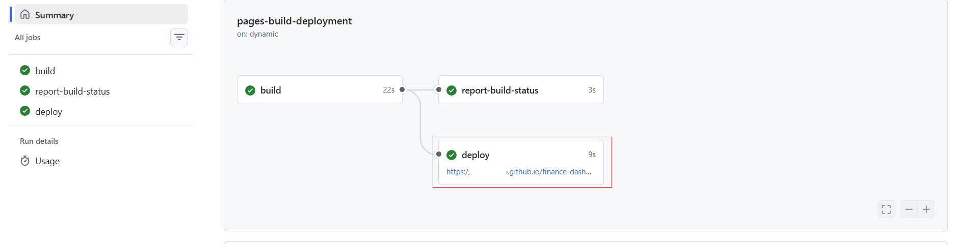Click the 'All jobs' heading
Viewport: 953px width, 245px height.
point(28,38)
